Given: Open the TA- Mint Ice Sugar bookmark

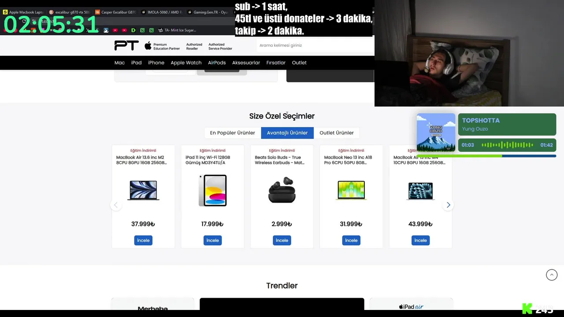Looking at the screenshot, I should click(176, 30).
